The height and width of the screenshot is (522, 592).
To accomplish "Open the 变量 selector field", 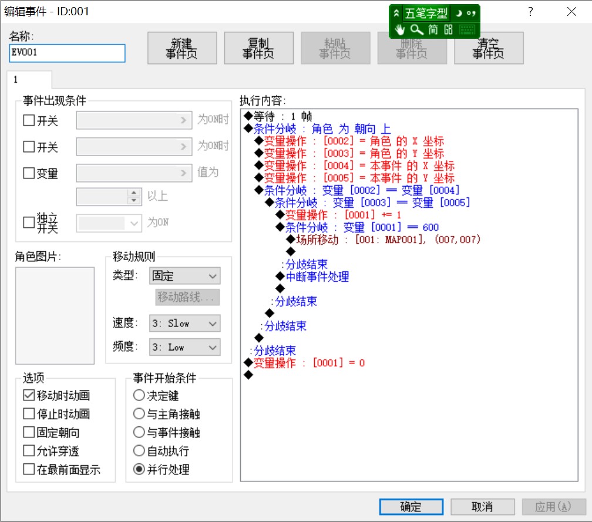I will click(134, 173).
